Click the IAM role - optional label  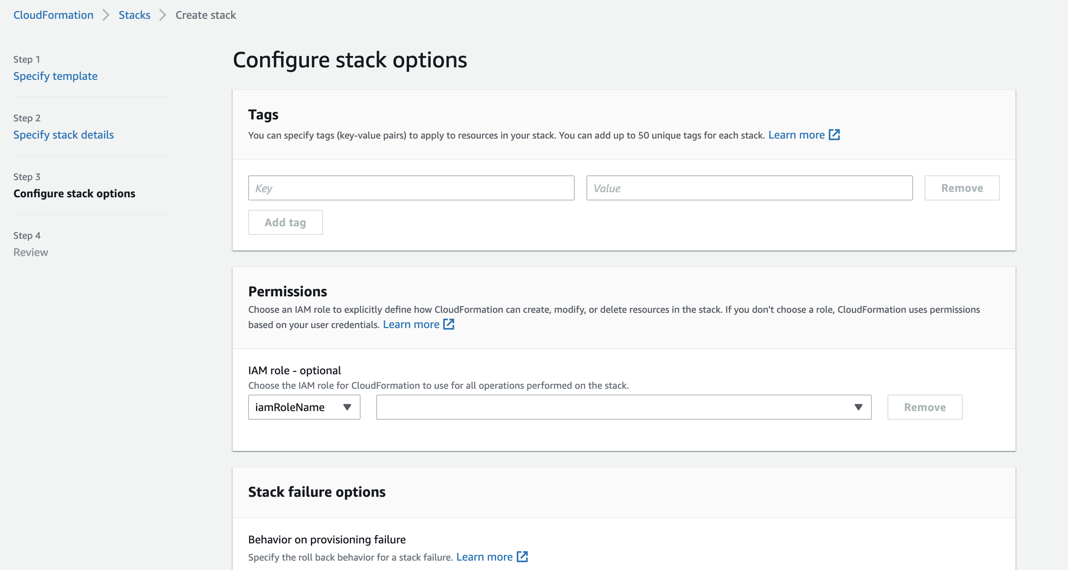(x=294, y=370)
